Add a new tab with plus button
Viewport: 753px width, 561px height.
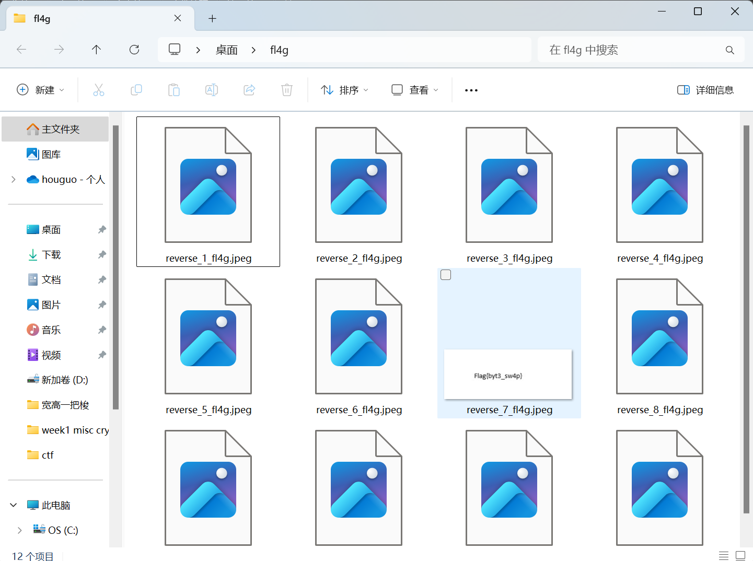point(212,18)
